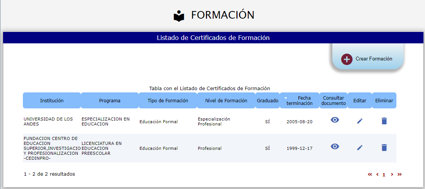The height and width of the screenshot is (189, 425).
Task: Click the Crear Formación plus icon
Action: [x=346, y=59]
